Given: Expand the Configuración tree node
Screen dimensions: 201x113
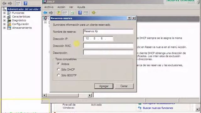Looking at the screenshot, I should click(x=4, y=24).
